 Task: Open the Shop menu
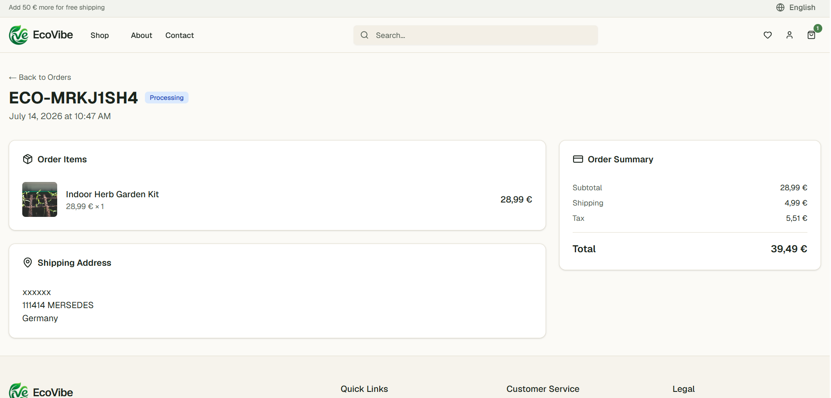[x=100, y=35]
